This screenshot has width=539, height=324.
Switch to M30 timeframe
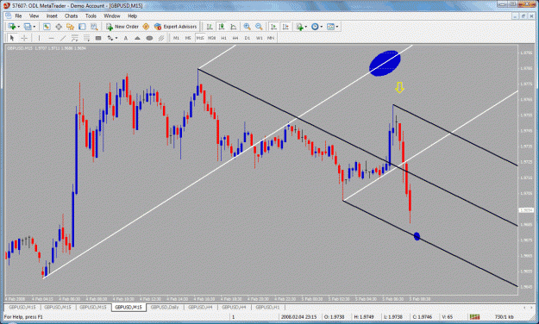tap(211, 38)
